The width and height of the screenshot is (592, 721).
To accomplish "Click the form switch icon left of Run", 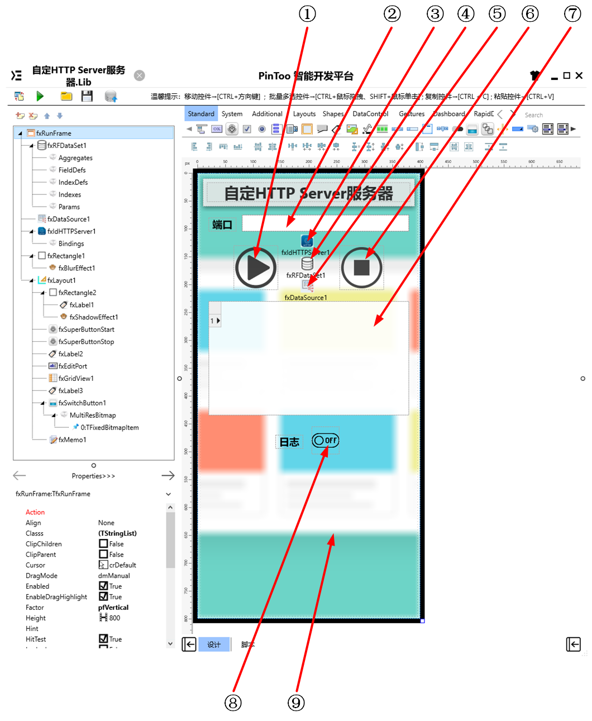I will click(x=19, y=96).
